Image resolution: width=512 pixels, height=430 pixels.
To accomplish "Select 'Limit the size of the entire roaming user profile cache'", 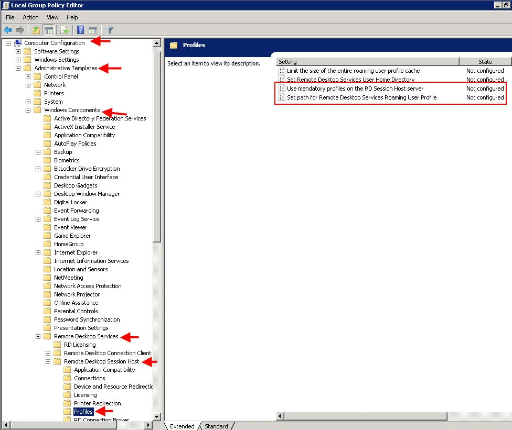I will click(353, 71).
